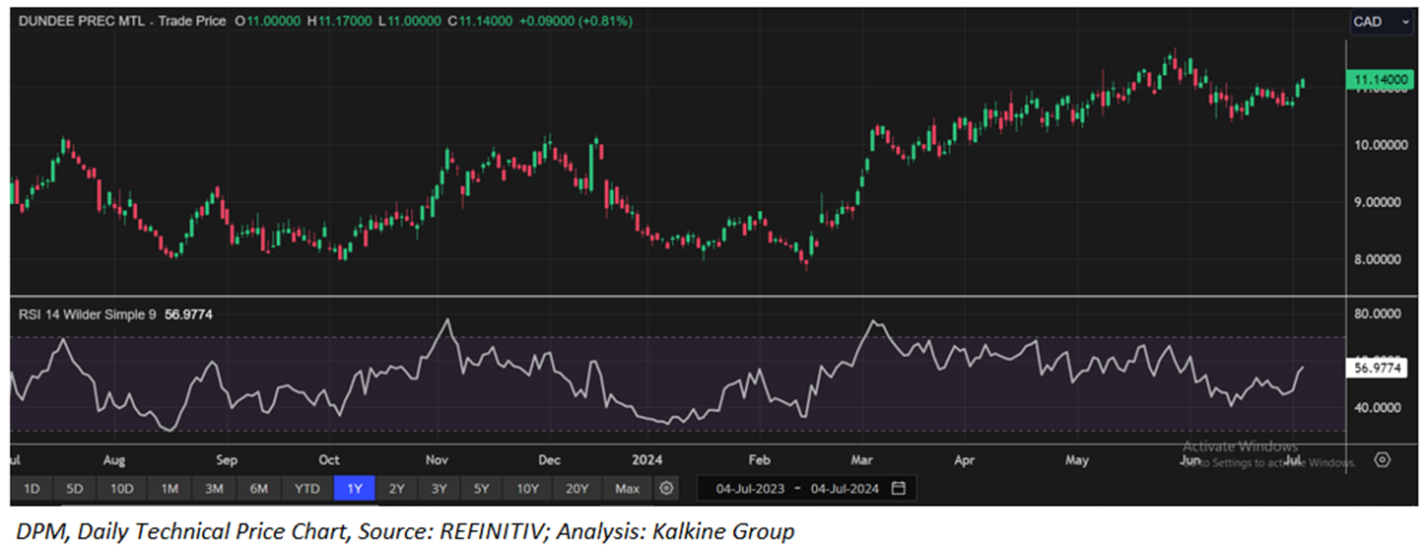Select the 10D time range
The width and height of the screenshot is (1427, 549).
coord(122,488)
